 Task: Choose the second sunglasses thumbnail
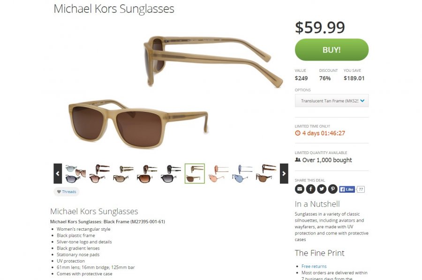coord(99,173)
